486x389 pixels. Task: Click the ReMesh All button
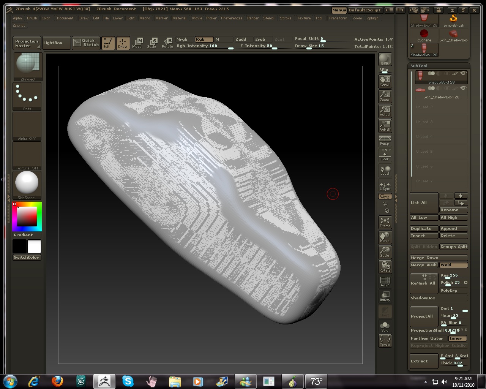click(424, 283)
